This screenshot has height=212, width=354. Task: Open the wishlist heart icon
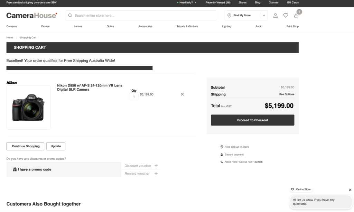286,15
